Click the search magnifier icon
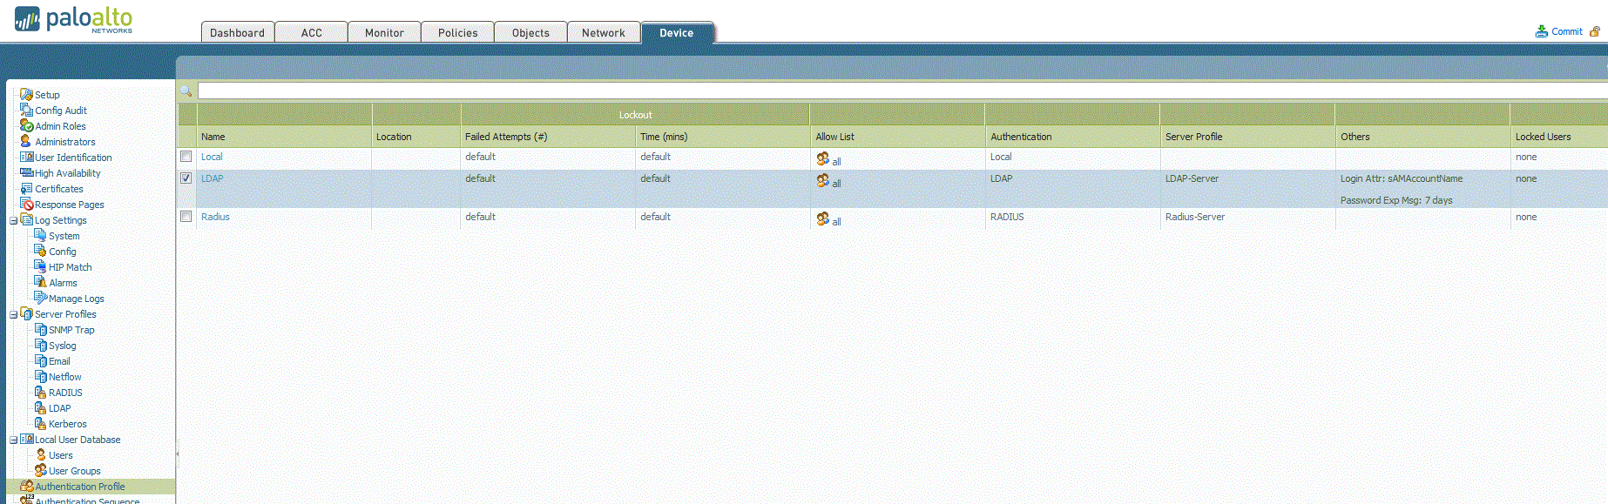The image size is (1608, 504). 186,91
